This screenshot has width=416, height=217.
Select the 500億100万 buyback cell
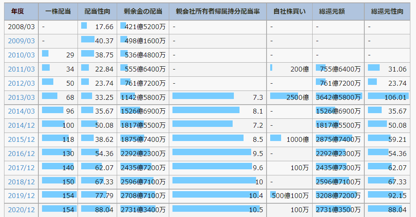tap(290, 196)
